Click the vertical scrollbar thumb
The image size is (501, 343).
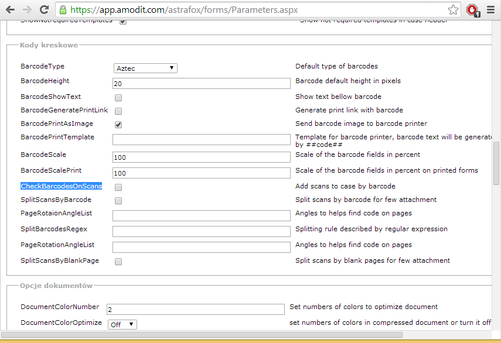pyautogui.click(x=496, y=163)
